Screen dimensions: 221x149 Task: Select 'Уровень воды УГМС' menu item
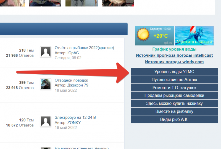click(174, 72)
